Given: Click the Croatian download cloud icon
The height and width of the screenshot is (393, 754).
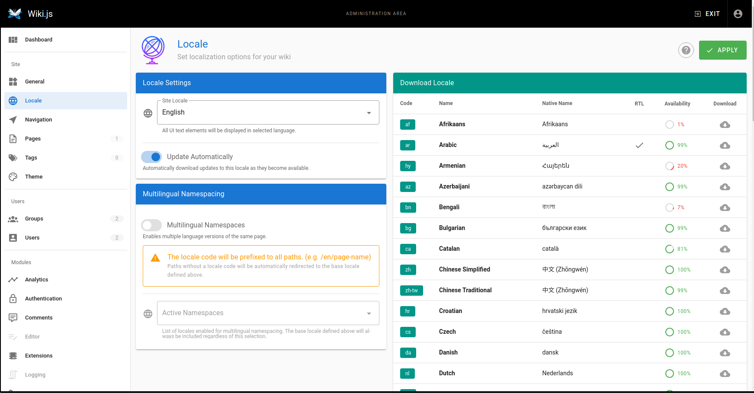Looking at the screenshot, I should pyautogui.click(x=725, y=311).
